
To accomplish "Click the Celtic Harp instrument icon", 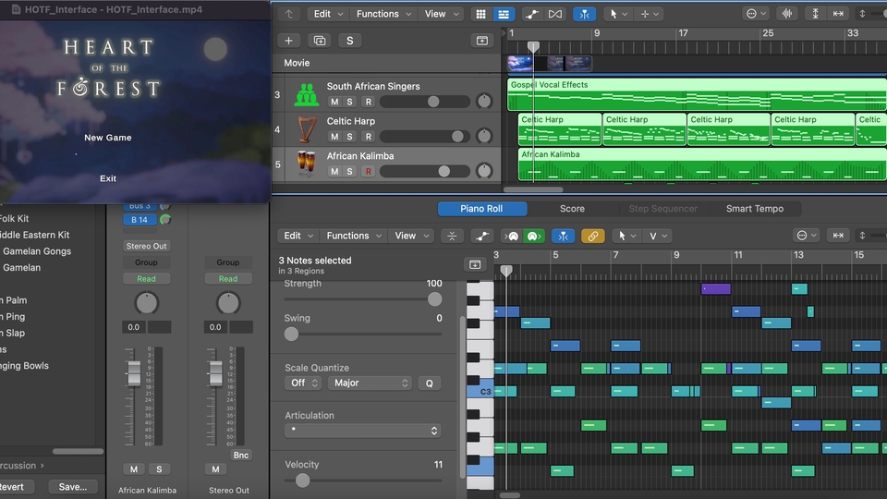I will (x=306, y=128).
